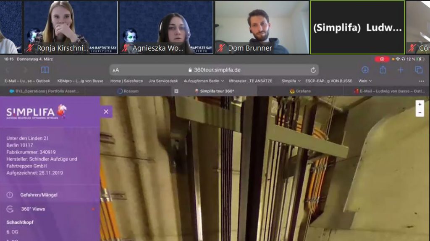Click the address text Unter den Linden 21
430x241 pixels.
click(x=27, y=138)
